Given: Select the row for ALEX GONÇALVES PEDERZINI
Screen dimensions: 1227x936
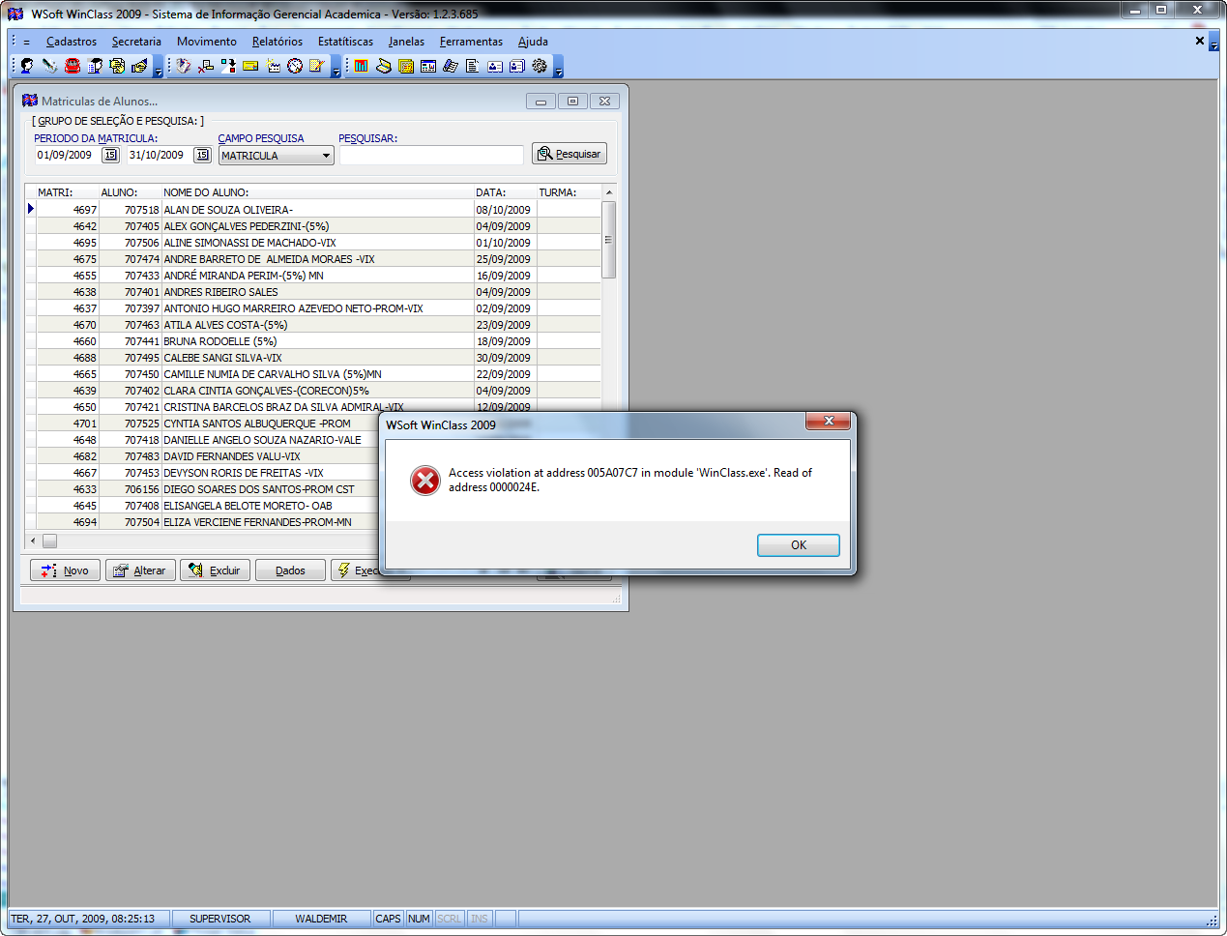Looking at the screenshot, I should click(247, 226).
